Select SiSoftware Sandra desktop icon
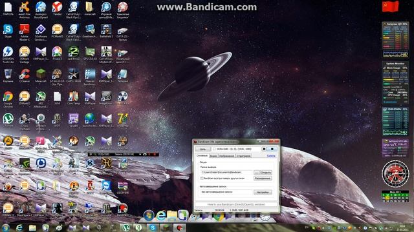This screenshot has width=414, height=232. tap(41, 32)
